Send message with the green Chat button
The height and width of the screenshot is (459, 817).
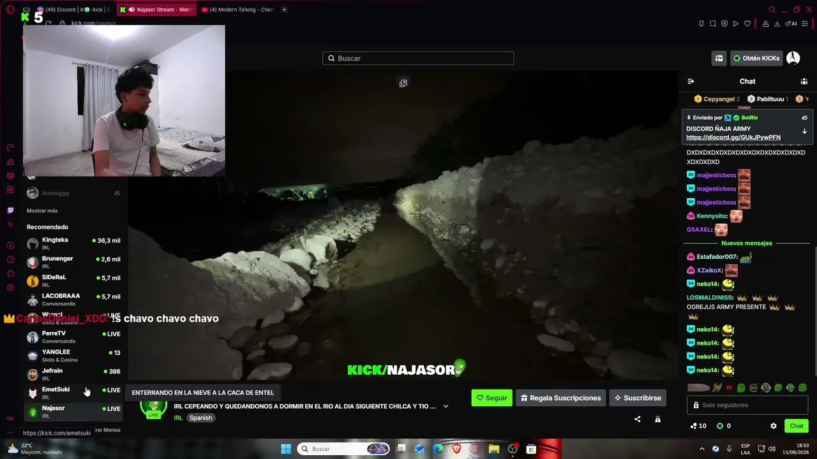(797, 426)
